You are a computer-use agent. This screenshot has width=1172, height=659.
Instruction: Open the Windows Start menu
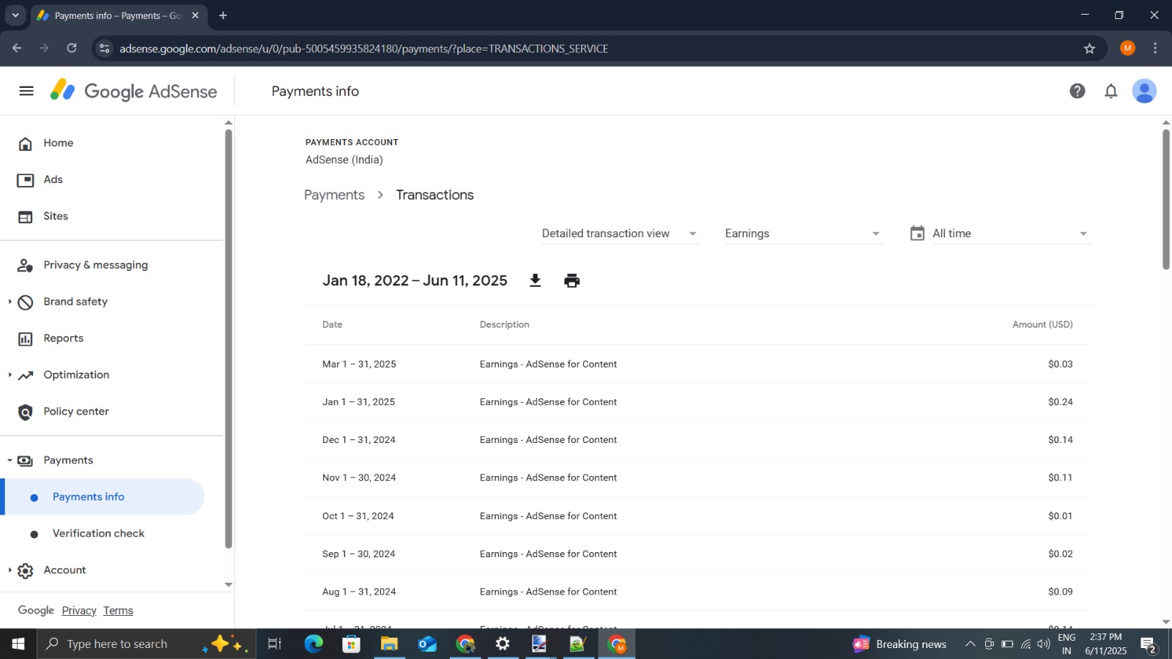tap(18, 644)
